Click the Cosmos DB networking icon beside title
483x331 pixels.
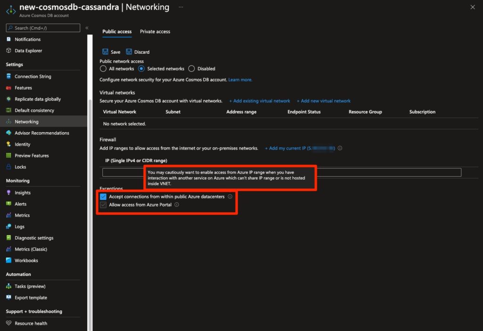(11, 10)
